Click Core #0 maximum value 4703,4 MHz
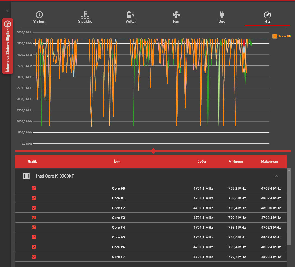The height and width of the screenshot is (267, 295). (271, 188)
